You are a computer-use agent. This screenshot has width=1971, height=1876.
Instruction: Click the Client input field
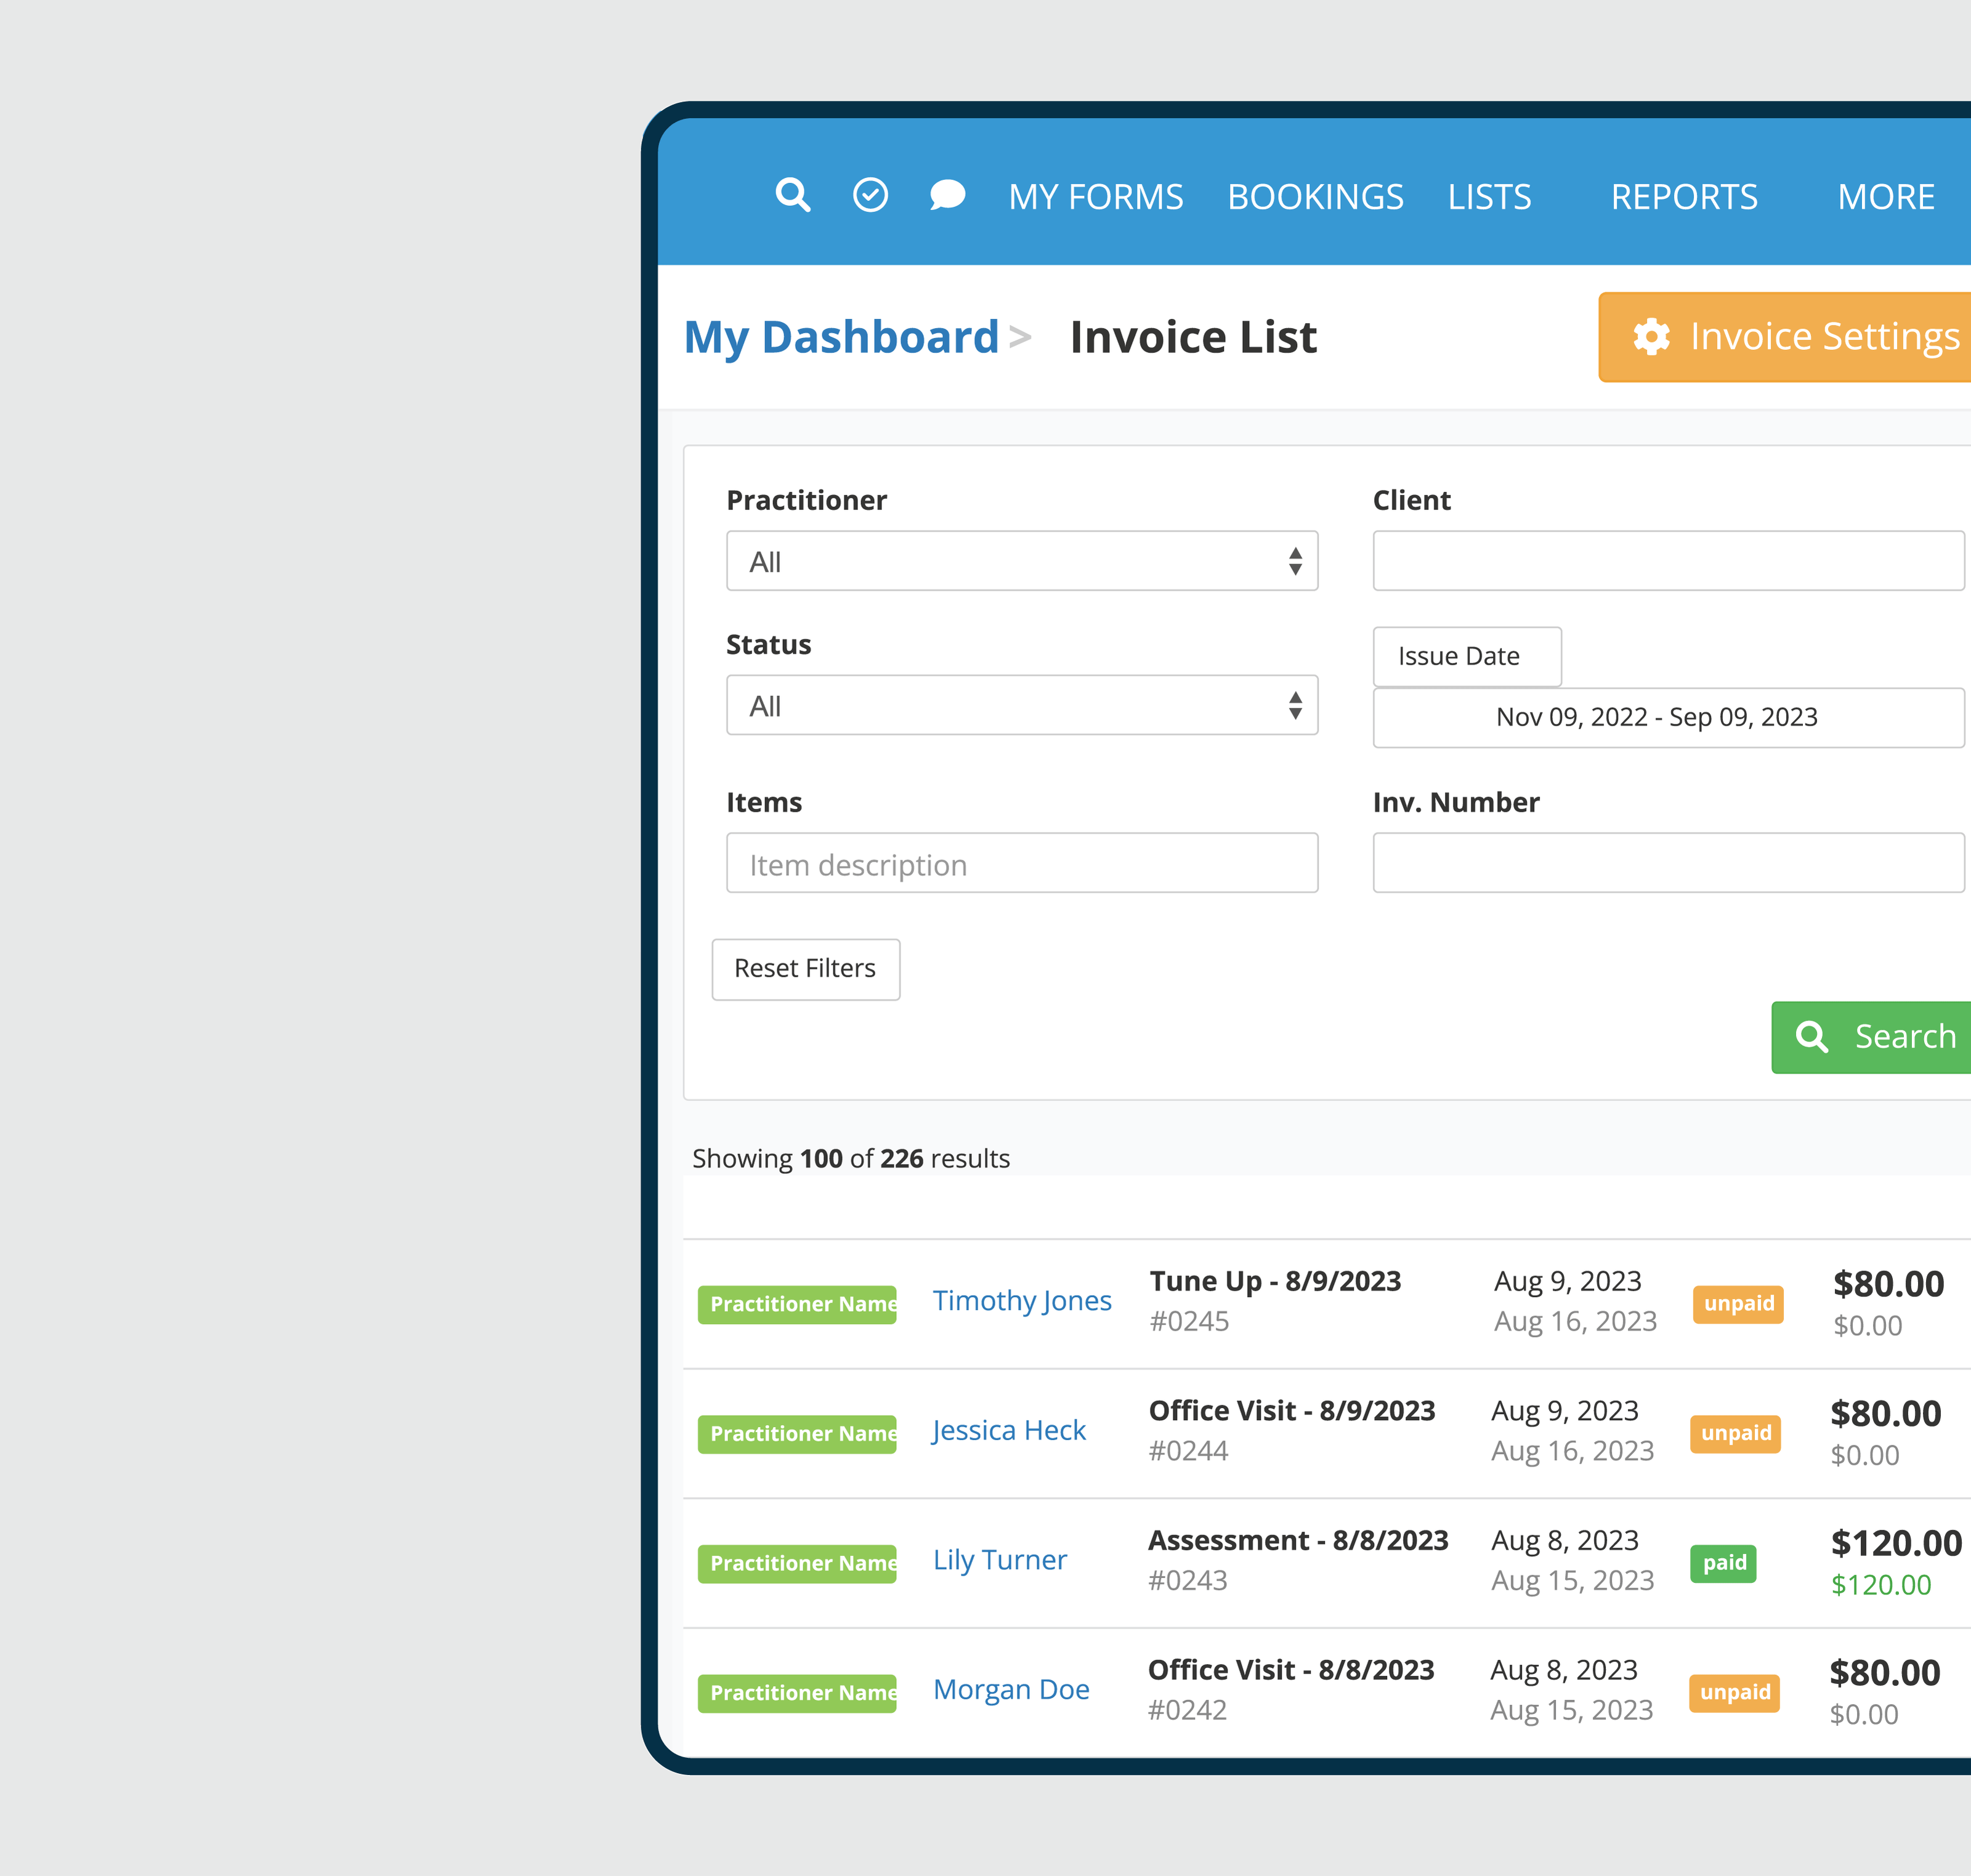point(1667,561)
